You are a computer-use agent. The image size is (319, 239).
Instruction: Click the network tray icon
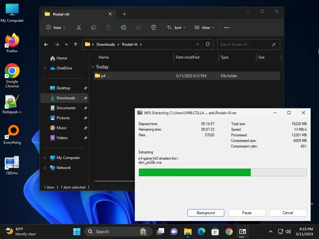pyautogui.click(x=281, y=232)
